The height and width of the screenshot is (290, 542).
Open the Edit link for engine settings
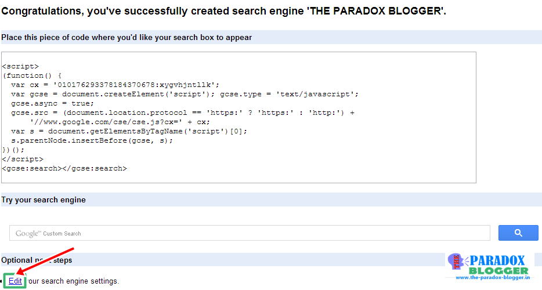point(15,281)
